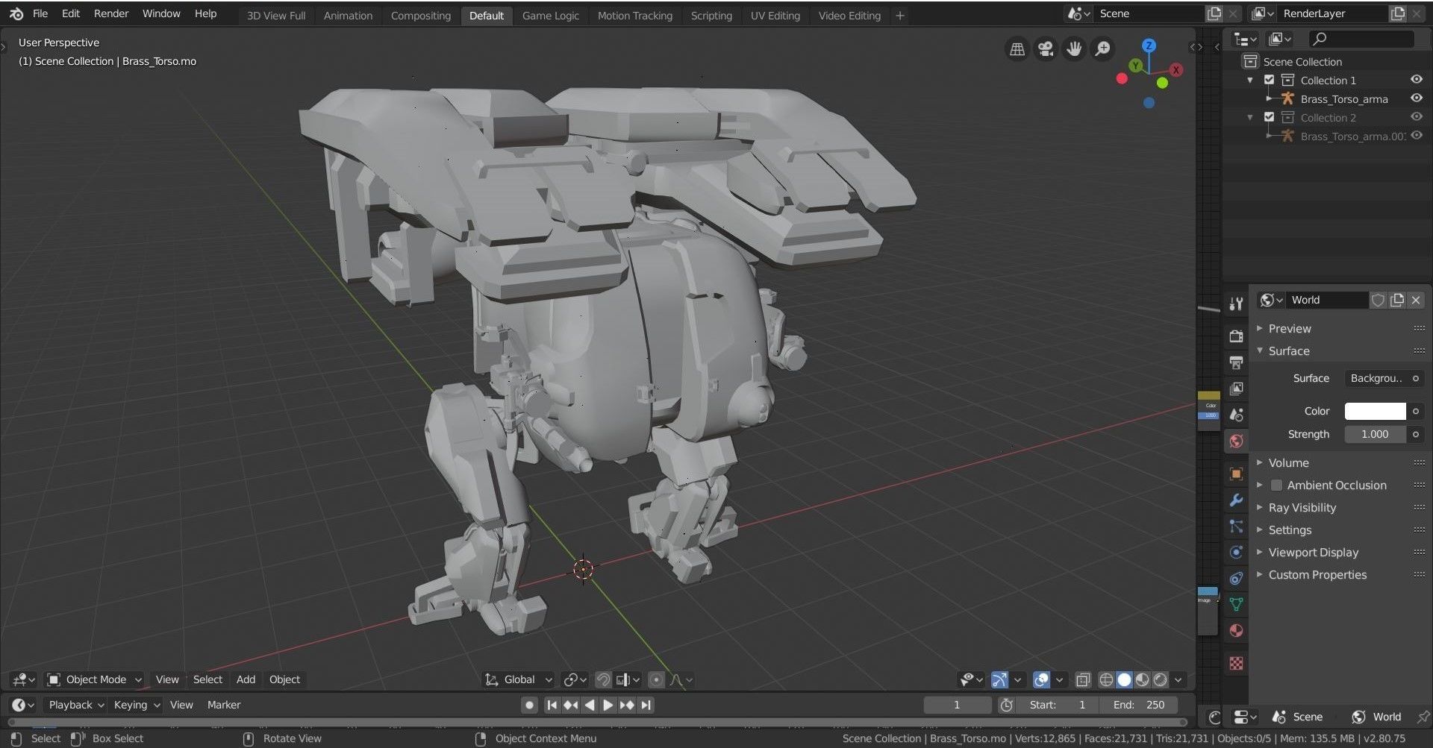
Task: Hide Brass_Torso_arma with its eye icon
Action: (1416, 98)
